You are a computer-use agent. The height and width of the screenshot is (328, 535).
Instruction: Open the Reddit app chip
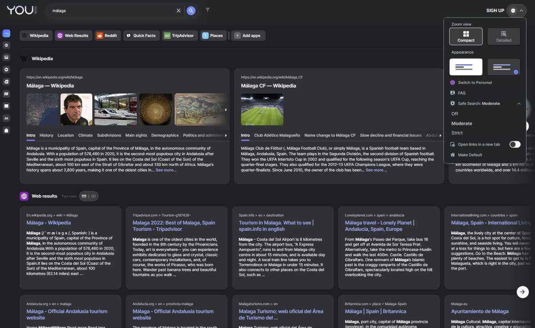[107, 36]
